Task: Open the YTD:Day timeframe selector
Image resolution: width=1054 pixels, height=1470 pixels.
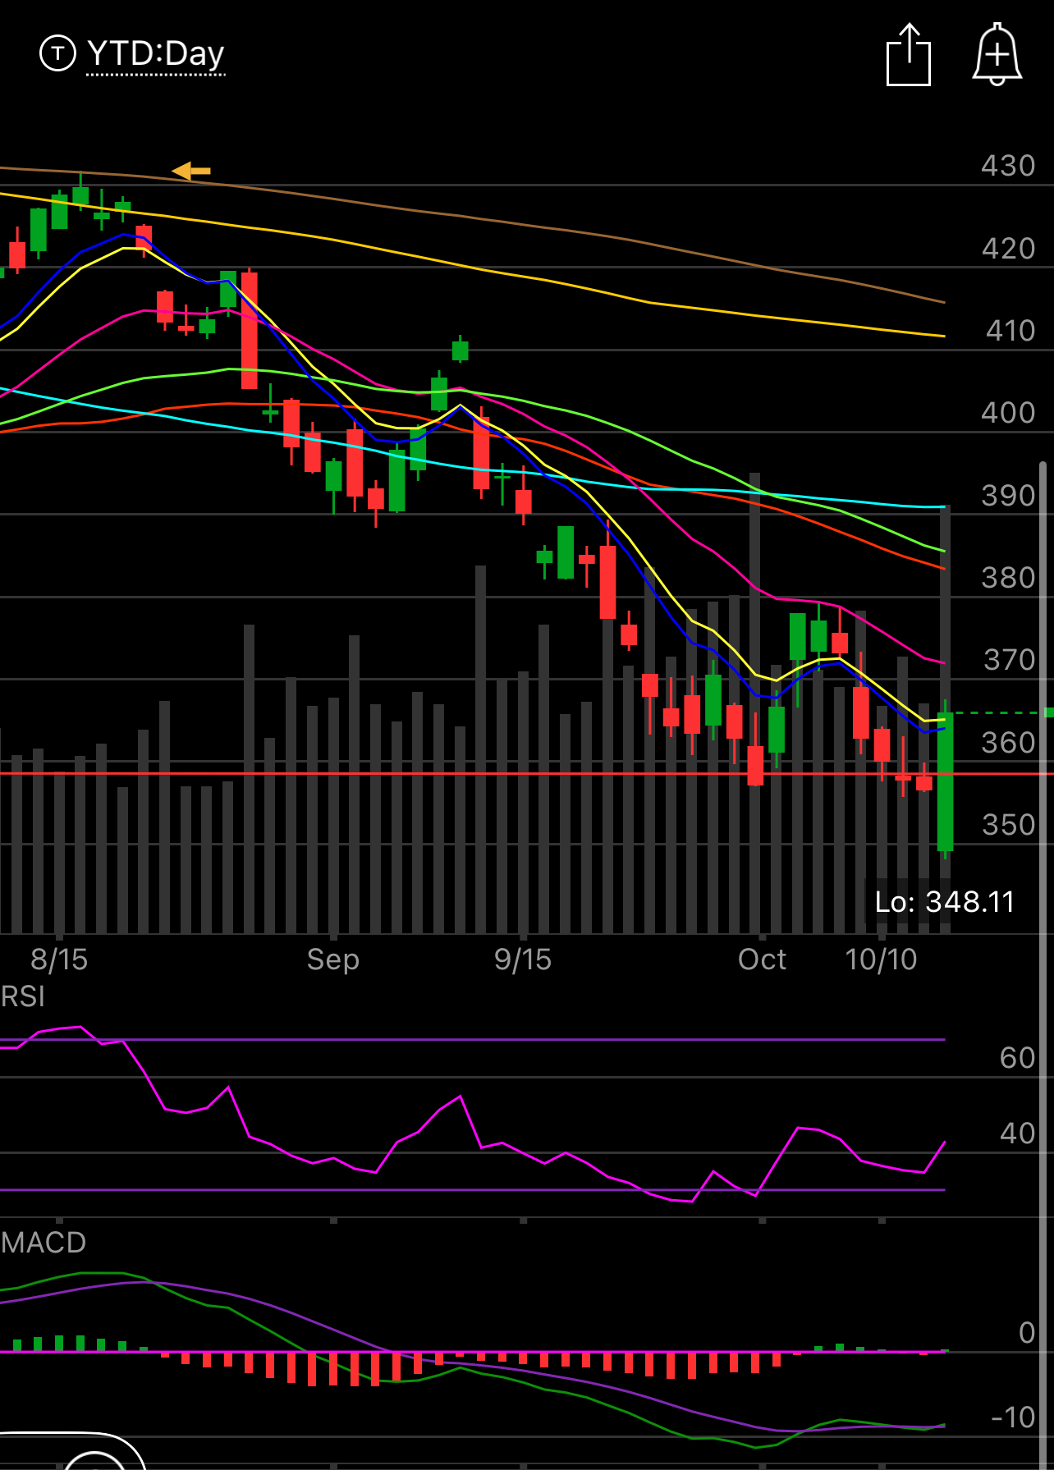Action: coord(155,54)
